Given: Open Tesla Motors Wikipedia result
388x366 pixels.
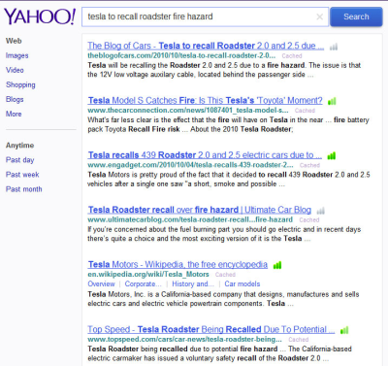Looking at the screenshot, I should (178, 264).
